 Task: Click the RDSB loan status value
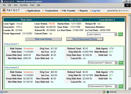click(52, 24)
